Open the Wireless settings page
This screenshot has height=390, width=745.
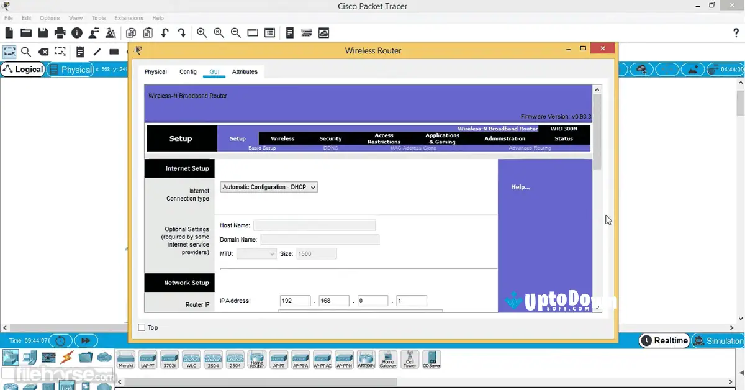282,138
